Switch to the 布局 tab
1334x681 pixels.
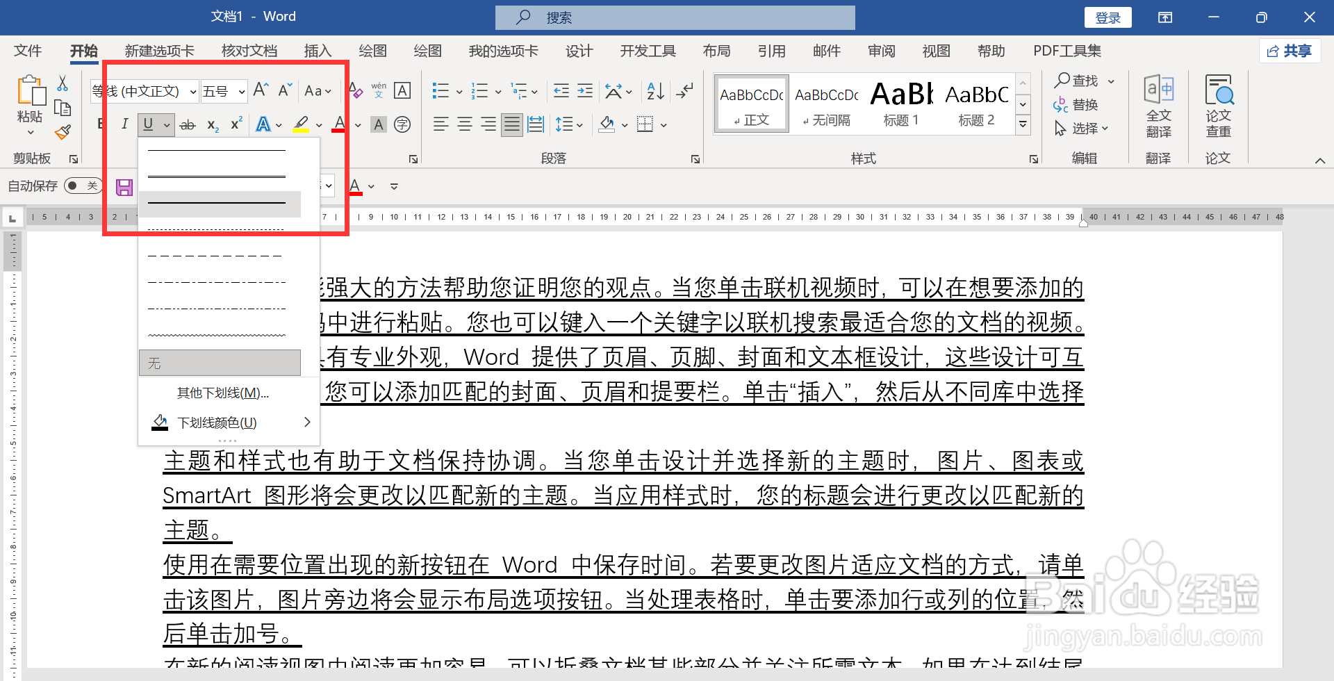716,51
